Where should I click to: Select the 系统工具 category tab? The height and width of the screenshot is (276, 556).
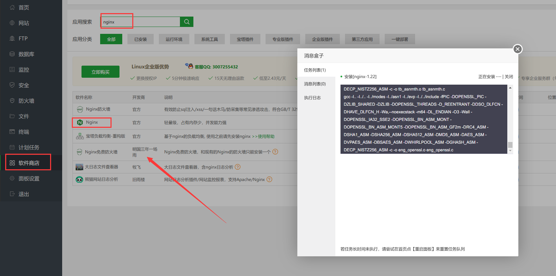point(210,39)
